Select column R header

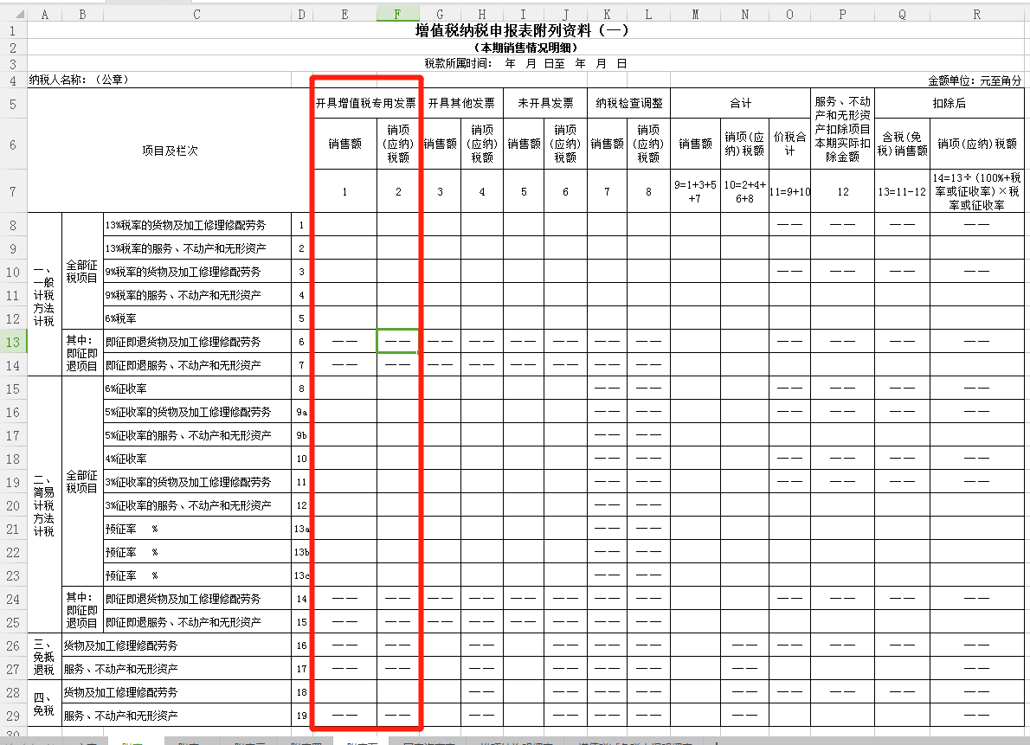977,15
